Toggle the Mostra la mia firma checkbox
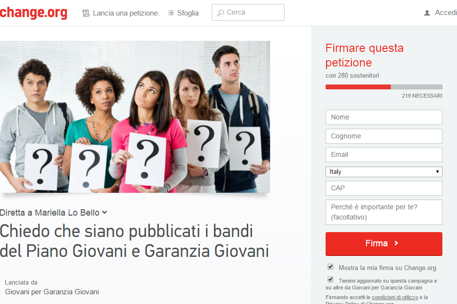The image size is (457, 304). [330, 267]
